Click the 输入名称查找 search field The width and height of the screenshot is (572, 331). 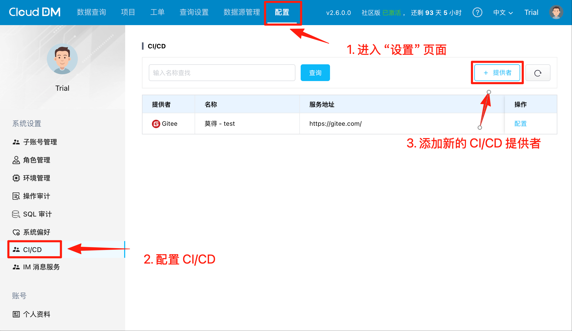click(x=222, y=73)
